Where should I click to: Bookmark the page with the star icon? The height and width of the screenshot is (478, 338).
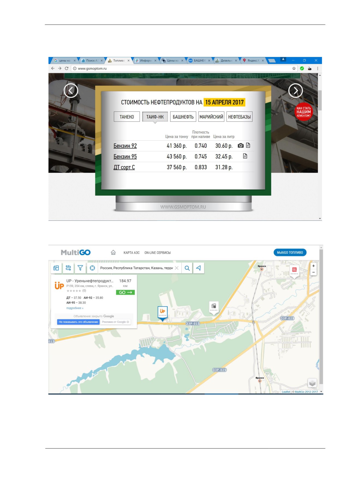coord(294,68)
